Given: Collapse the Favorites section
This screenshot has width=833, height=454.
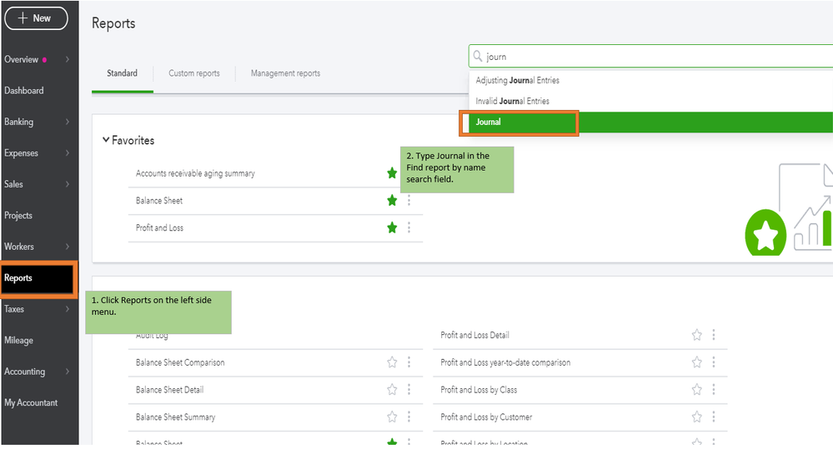Looking at the screenshot, I should pos(106,141).
